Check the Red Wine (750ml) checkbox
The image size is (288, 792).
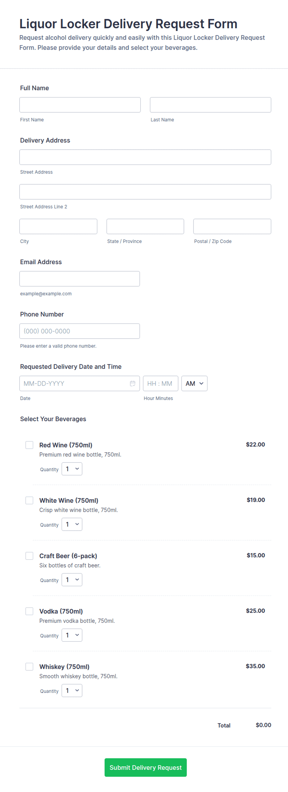pos(29,445)
